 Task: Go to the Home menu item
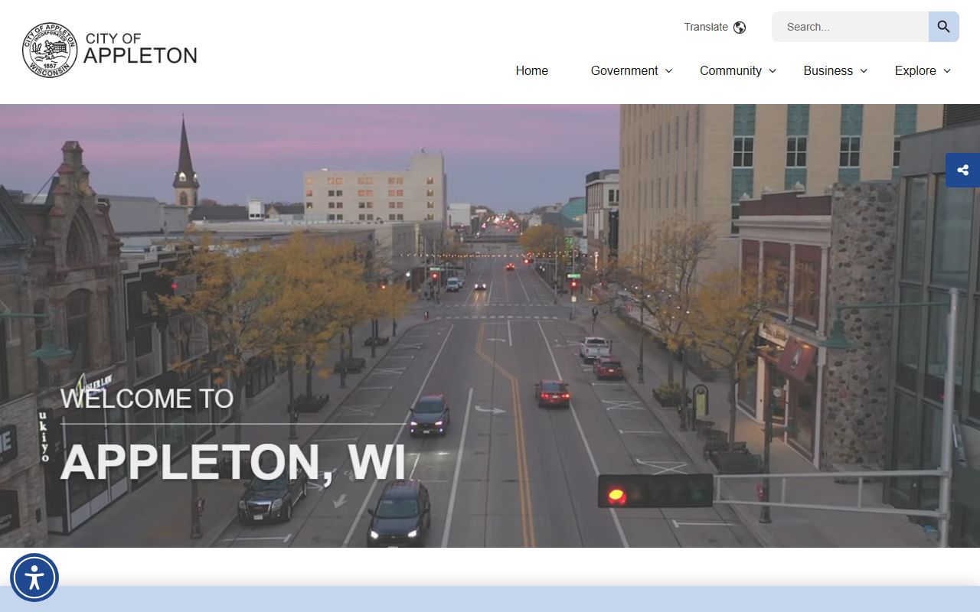point(532,70)
